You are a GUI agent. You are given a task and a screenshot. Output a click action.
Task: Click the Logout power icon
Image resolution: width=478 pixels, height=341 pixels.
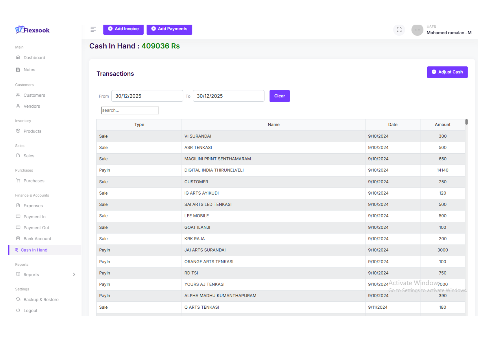(x=18, y=310)
